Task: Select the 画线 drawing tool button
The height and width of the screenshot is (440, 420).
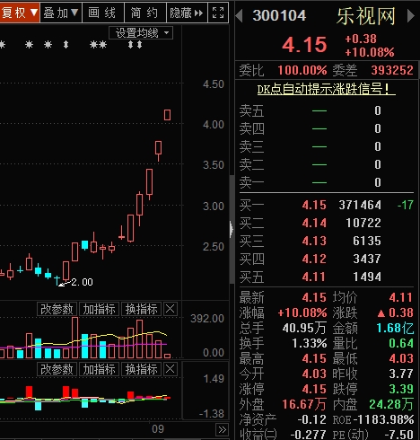Action: [102, 13]
